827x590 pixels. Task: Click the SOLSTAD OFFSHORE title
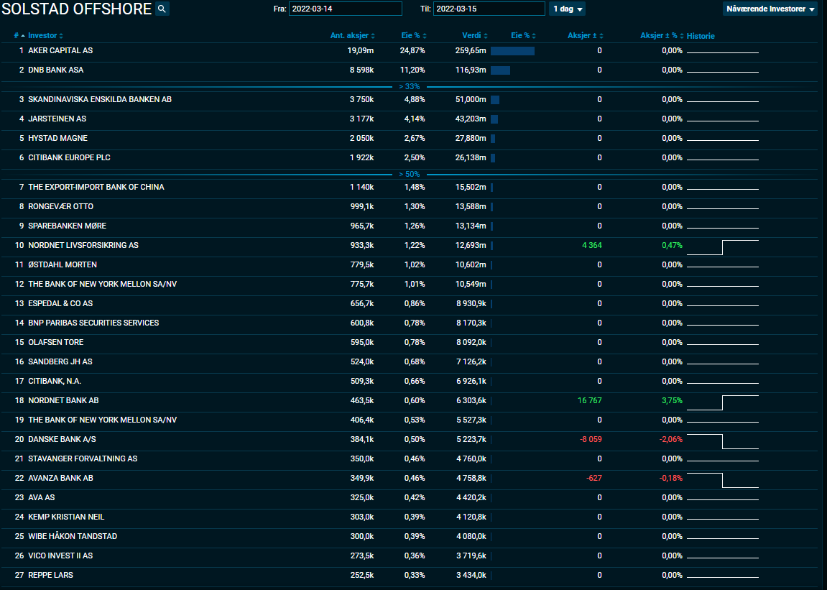(x=76, y=9)
